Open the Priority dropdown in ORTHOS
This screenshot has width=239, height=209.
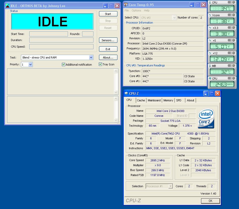[31, 65]
